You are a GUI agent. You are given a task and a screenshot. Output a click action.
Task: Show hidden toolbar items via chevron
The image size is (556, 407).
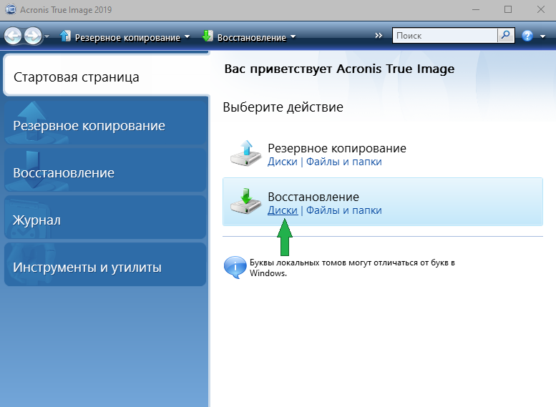[x=379, y=35]
